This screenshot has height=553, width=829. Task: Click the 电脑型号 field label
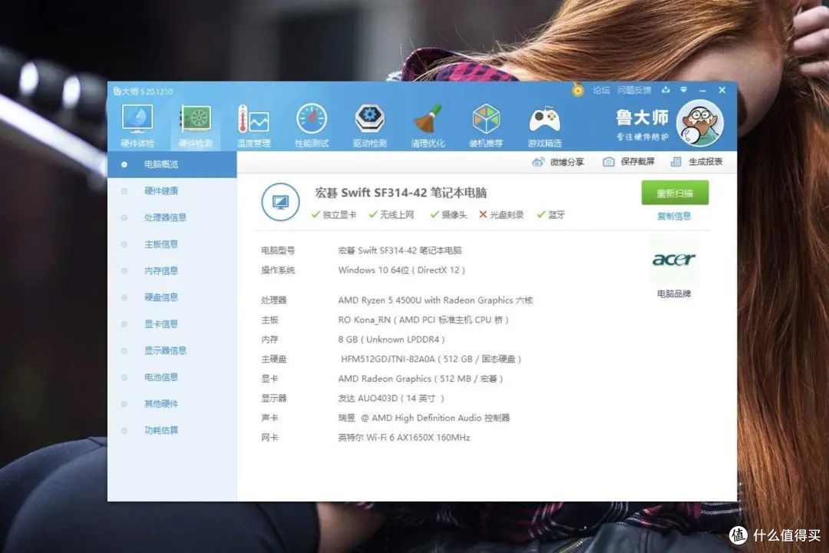click(x=278, y=251)
